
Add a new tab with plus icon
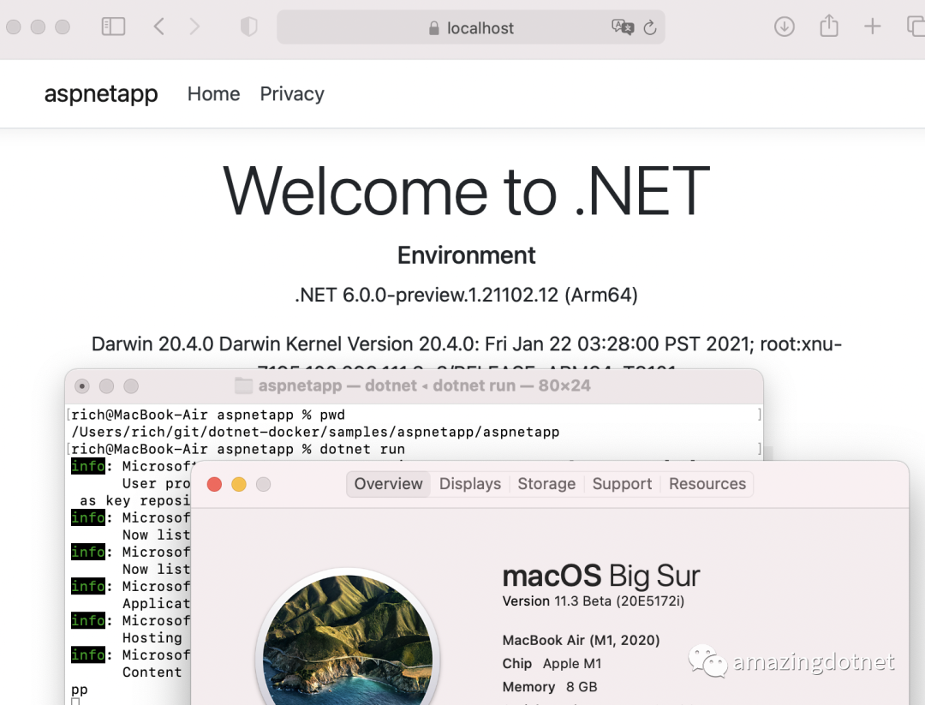pyautogui.click(x=872, y=27)
